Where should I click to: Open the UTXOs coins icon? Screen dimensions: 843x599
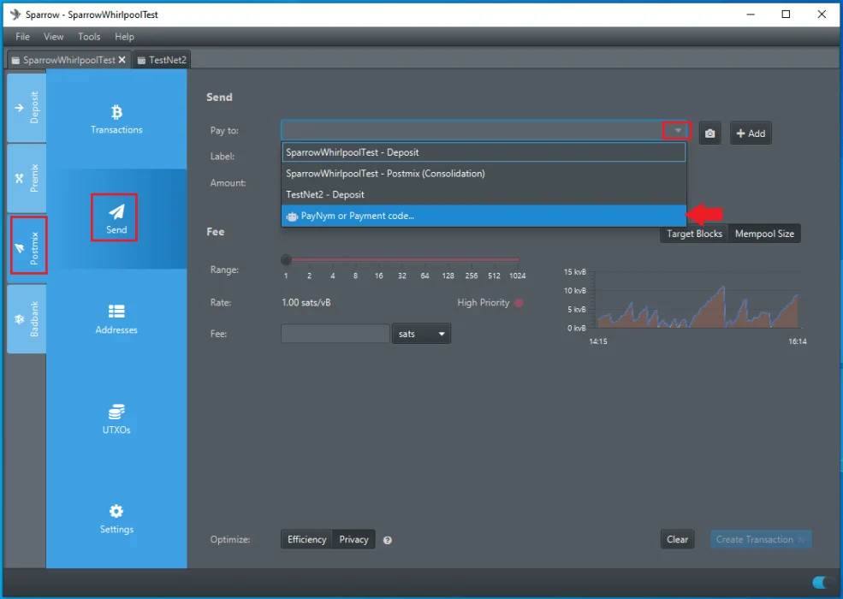116,412
